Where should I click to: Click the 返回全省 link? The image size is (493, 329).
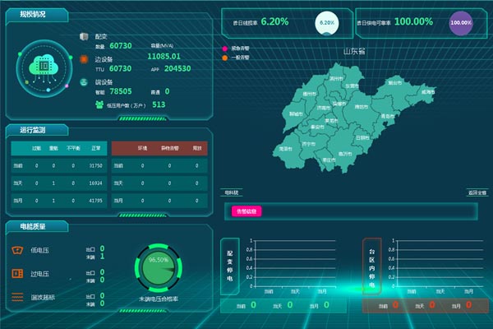coord(477,192)
